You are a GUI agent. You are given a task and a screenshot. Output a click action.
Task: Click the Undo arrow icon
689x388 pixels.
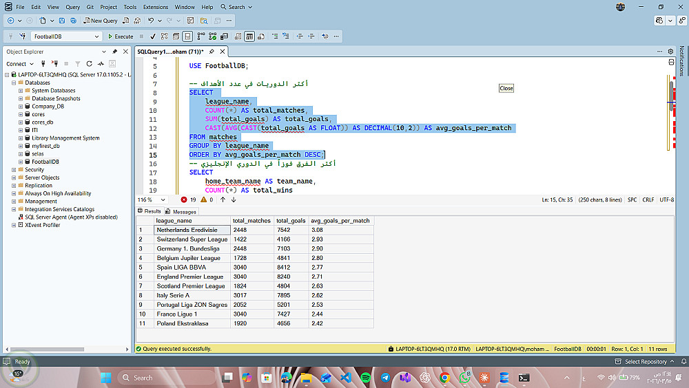click(151, 21)
